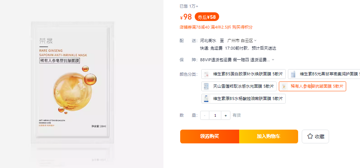Click the 满4件2.5折 promotion text
This screenshot has width=360, height=168.
pyautogui.click(x=221, y=27)
